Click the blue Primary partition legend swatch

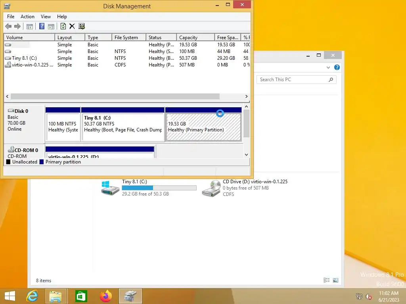[41, 162]
